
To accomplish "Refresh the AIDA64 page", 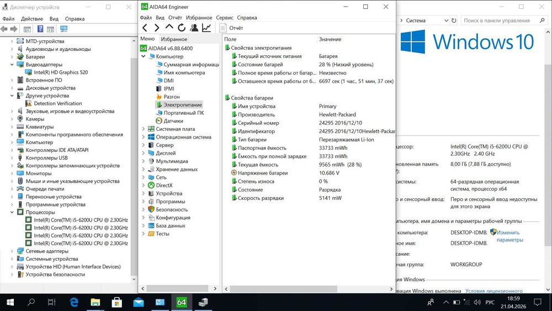I will click(x=182, y=28).
